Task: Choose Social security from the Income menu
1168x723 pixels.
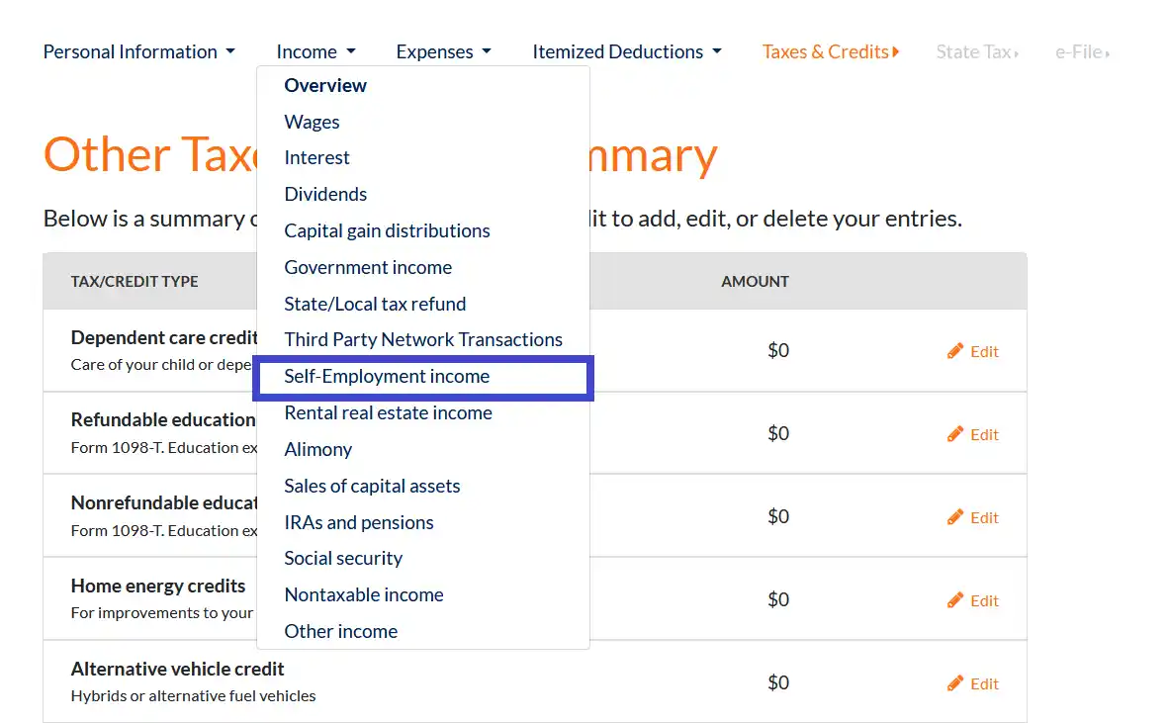Action: [x=343, y=558]
